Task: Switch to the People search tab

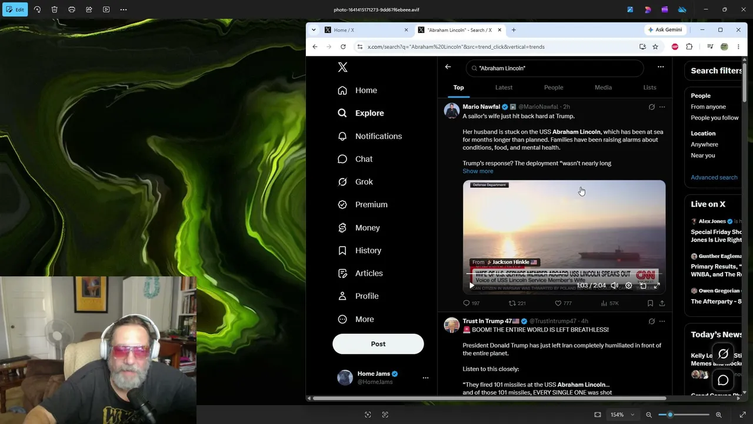Action: point(554,87)
